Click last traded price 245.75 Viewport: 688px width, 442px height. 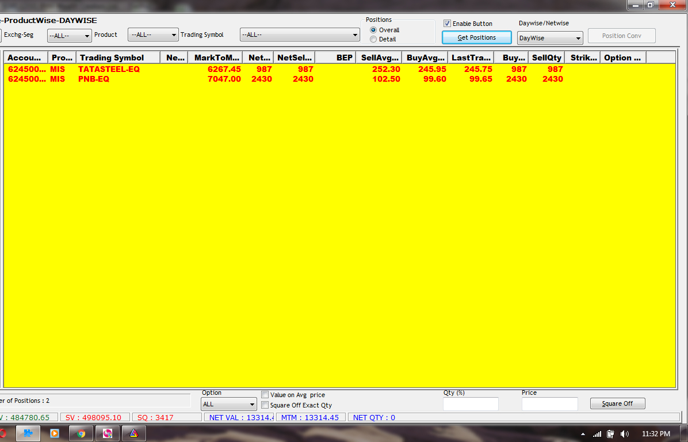(x=478, y=69)
